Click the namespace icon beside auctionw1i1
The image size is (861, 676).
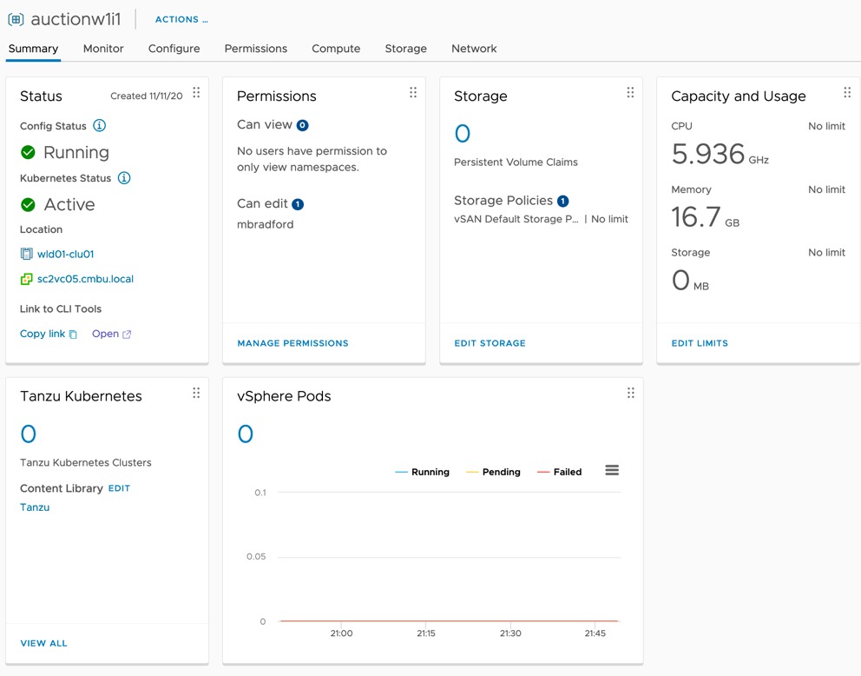[x=16, y=20]
